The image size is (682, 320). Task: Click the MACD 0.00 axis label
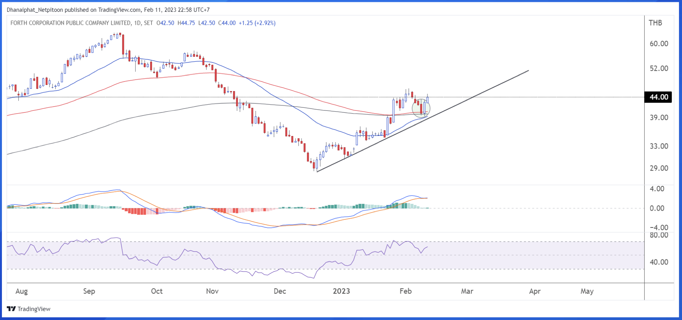pos(657,208)
